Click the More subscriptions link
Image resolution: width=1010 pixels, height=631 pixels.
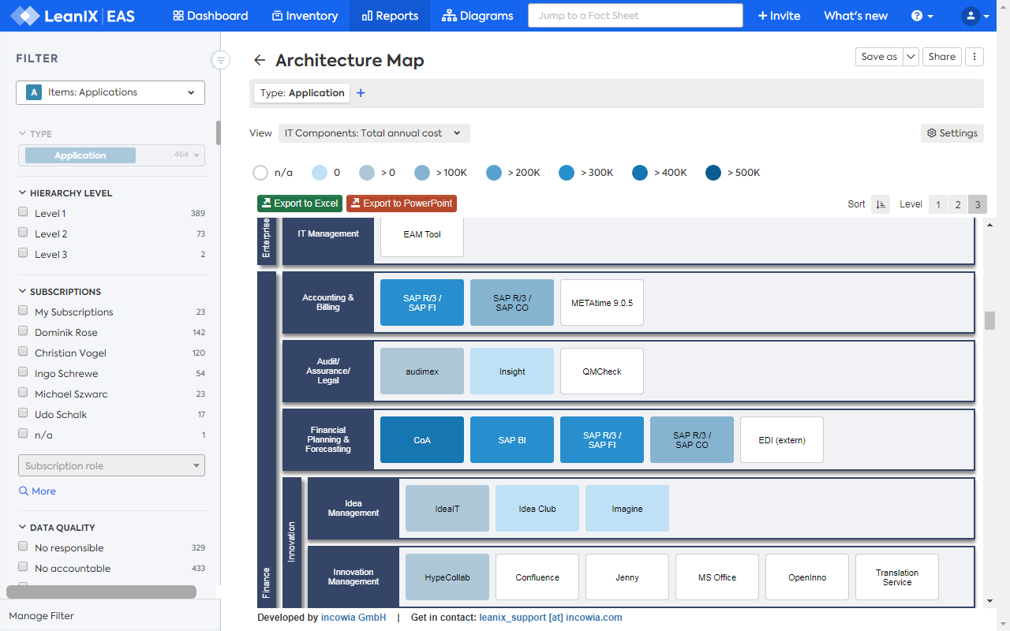point(43,491)
